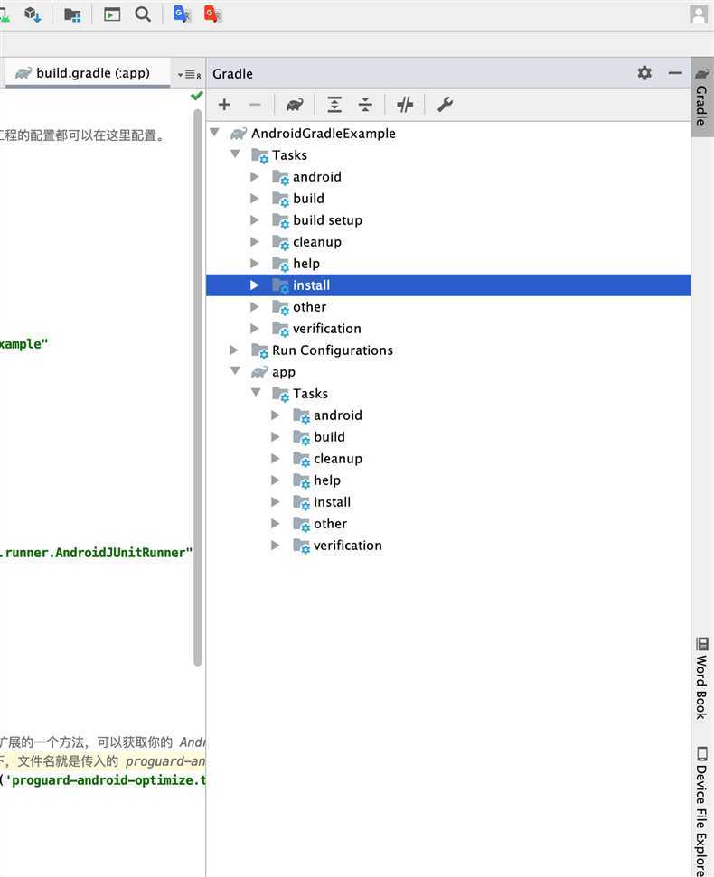Click the red Google Translate icon
Screen dimensions: 714x877
click(x=212, y=14)
